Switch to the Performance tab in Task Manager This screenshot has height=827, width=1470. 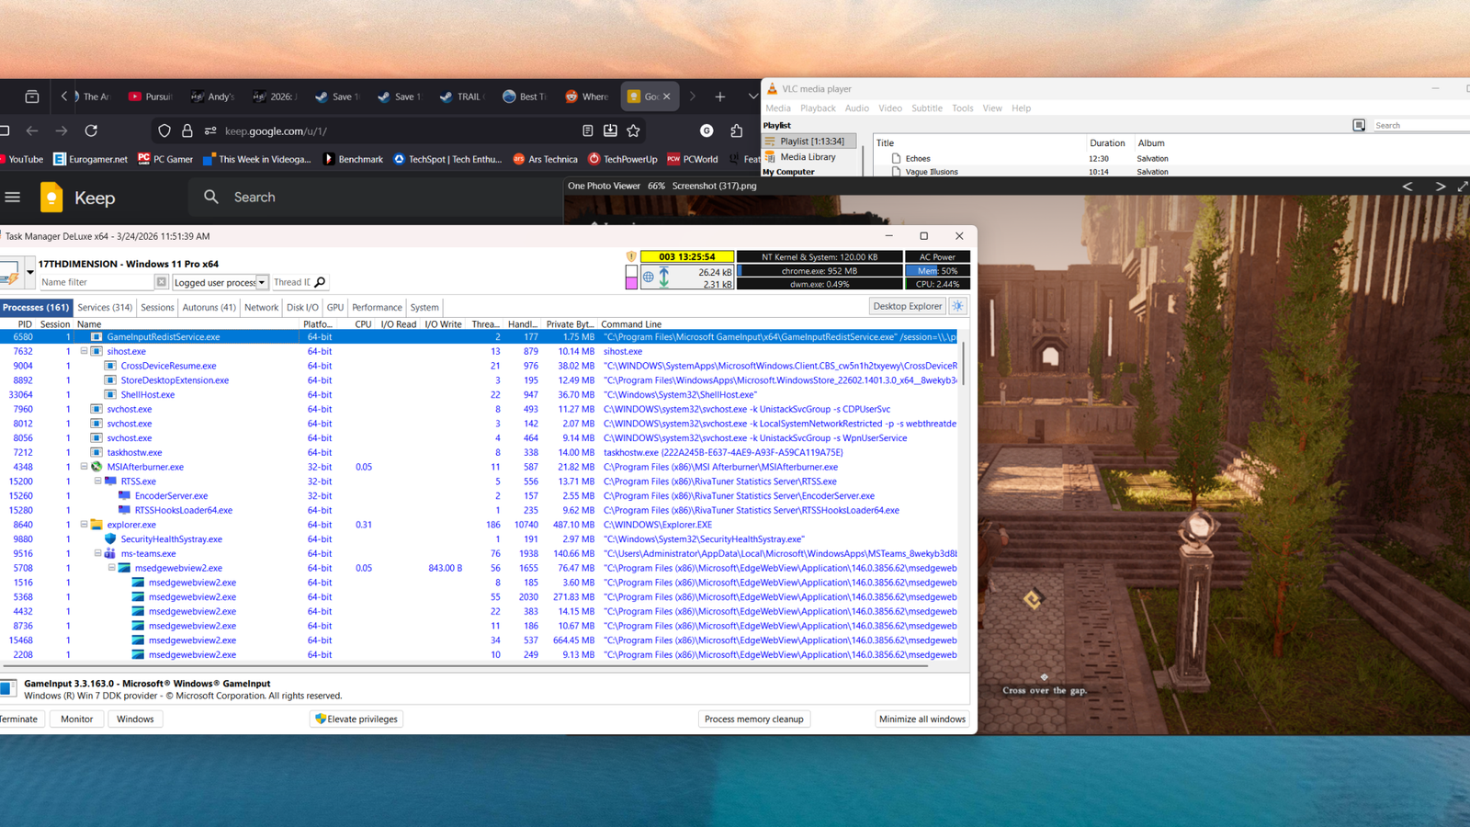point(377,307)
